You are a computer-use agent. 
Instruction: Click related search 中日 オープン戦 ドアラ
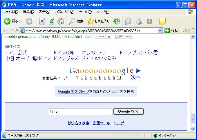pyautogui.click(x=28, y=59)
